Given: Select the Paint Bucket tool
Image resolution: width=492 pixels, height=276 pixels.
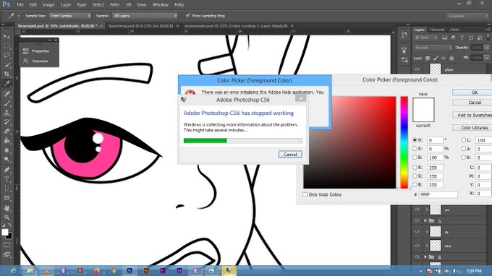Looking at the screenshot, I should pyautogui.click(x=7, y=141).
